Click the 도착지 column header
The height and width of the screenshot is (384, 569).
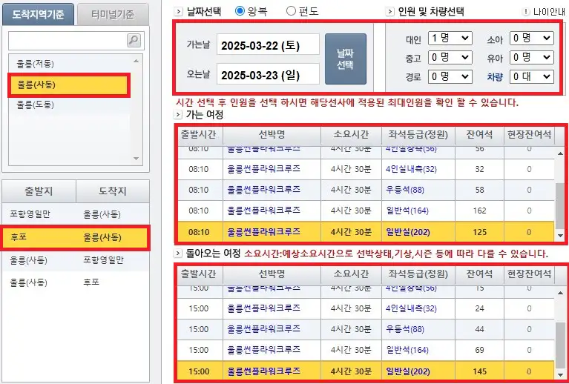[113, 191]
